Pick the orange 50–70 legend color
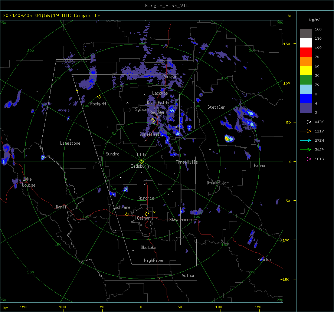 (x=306, y=62)
